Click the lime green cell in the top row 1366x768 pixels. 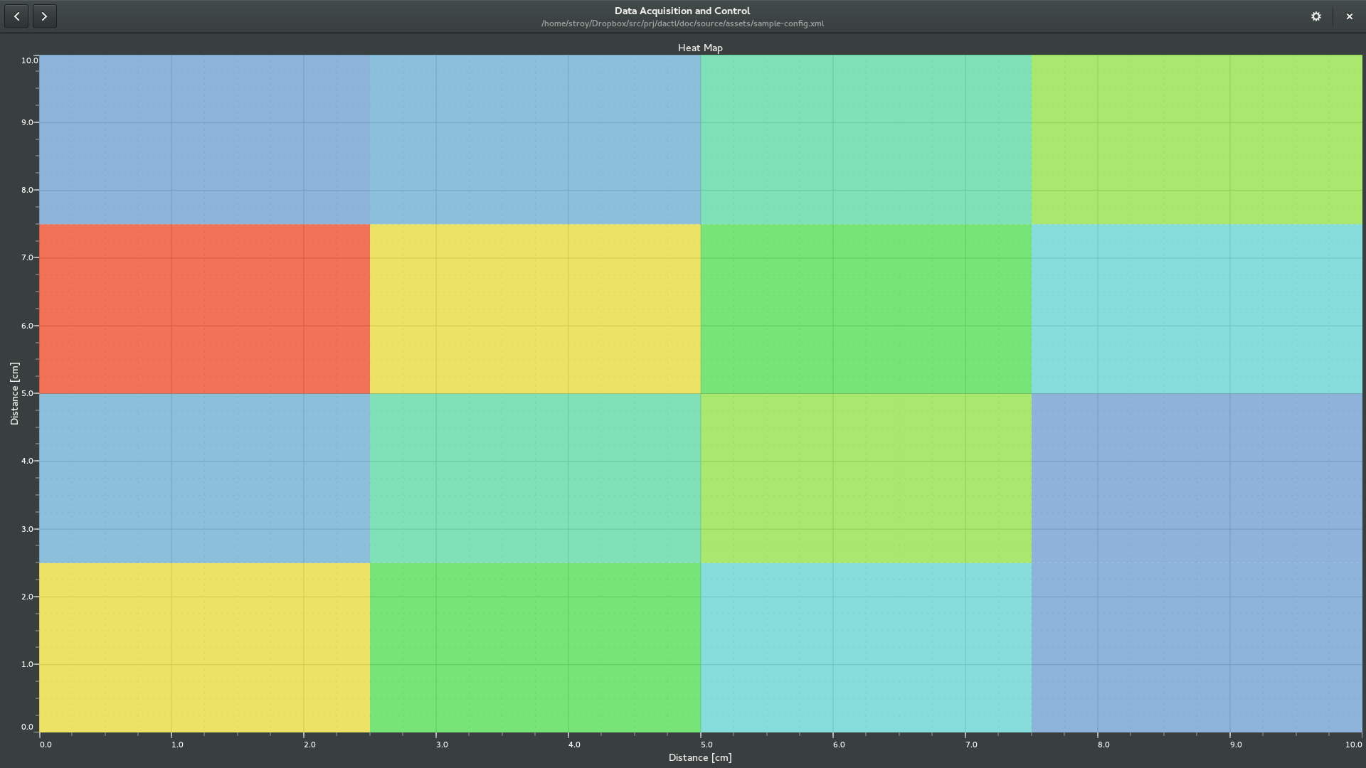tap(1197, 140)
